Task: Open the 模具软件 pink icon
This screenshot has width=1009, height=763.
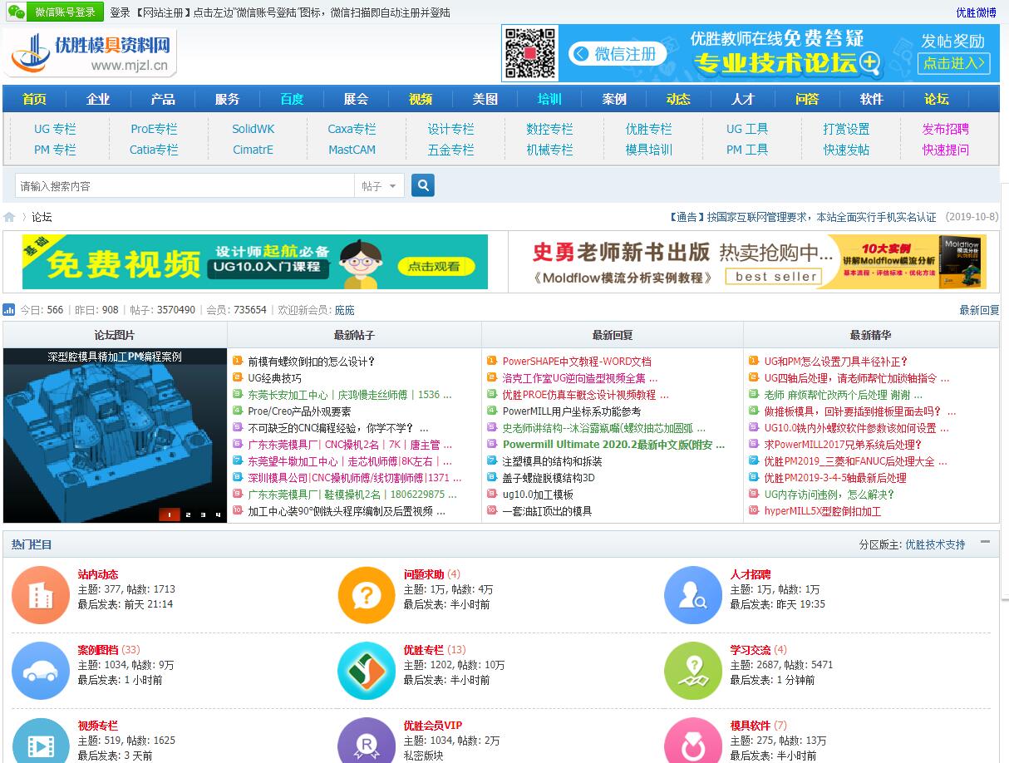Action: pyautogui.click(x=693, y=742)
